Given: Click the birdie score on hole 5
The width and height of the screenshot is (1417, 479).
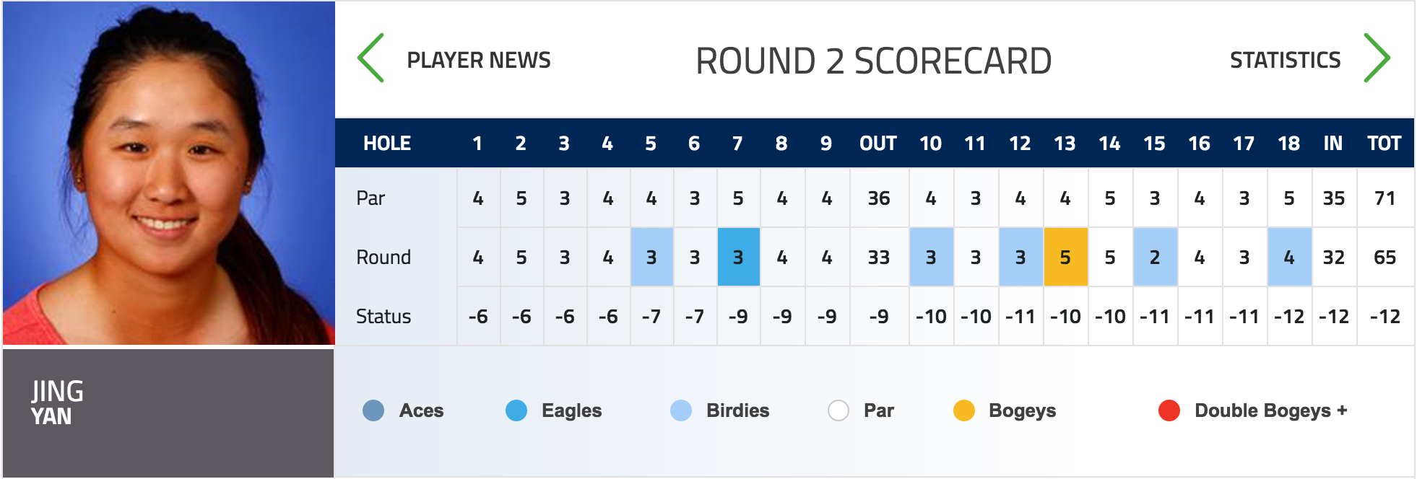Looking at the screenshot, I should 651,257.
